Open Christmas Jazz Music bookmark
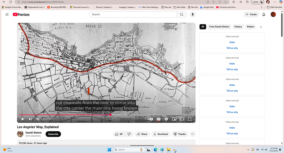The width and height of the screenshot is (284, 153). pos(226,7)
